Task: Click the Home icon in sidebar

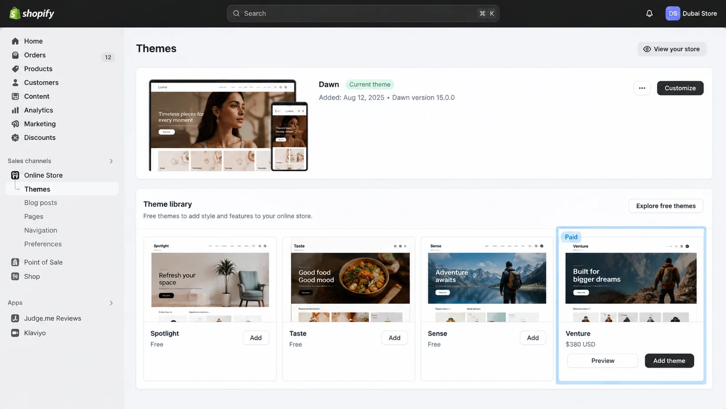Action: pyautogui.click(x=15, y=41)
